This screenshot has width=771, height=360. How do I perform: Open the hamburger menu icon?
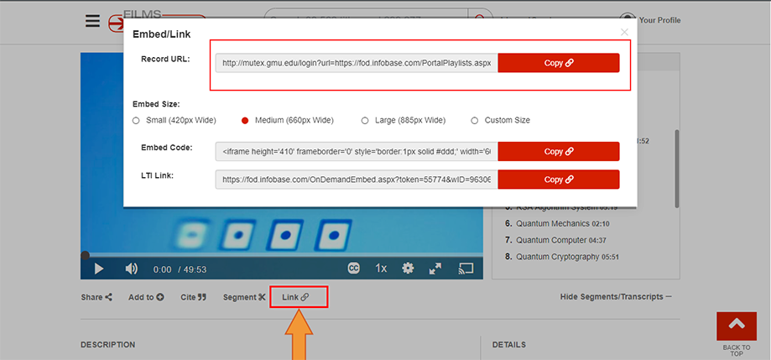pos(92,21)
